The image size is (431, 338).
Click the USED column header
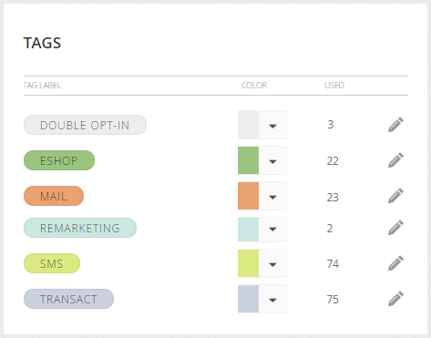pos(334,86)
